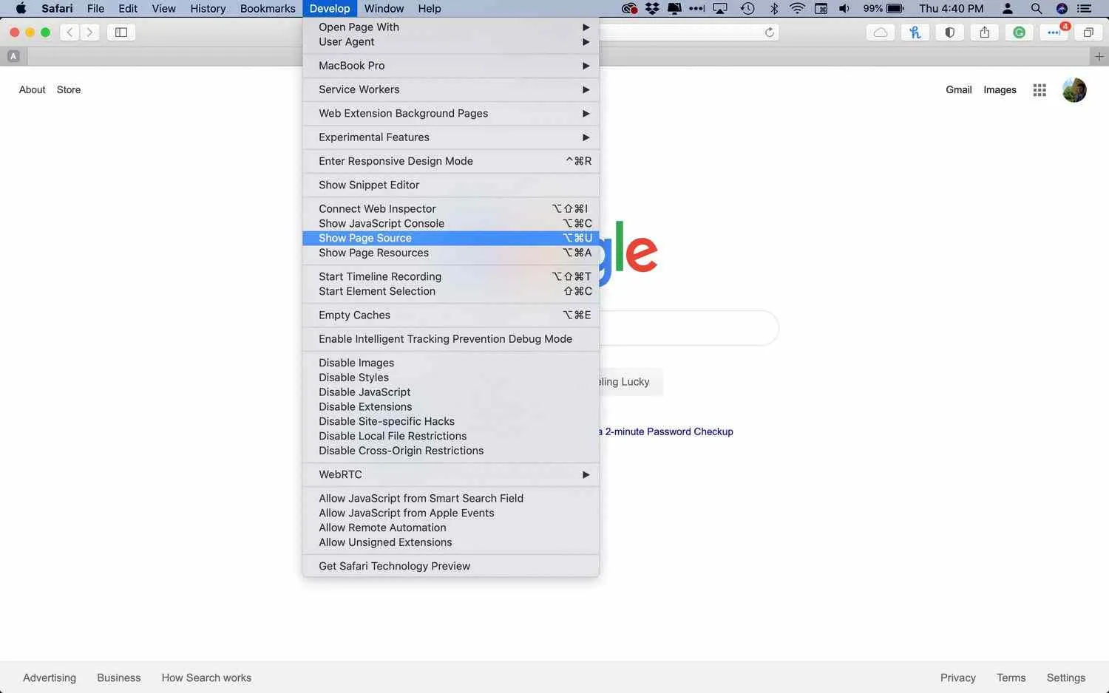
Task: Reload the page with the refresh icon
Action: [770, 33]
